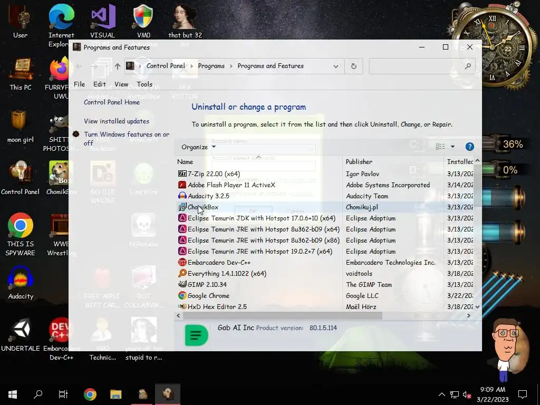Viewport: 540px width, 405px height.
Task: Click the Audacity headphones icon in list
Action: tap(182, 196)
